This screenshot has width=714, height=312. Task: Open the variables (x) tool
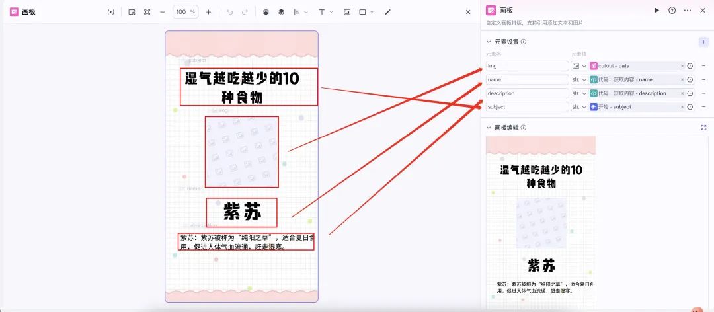[110, 12]
